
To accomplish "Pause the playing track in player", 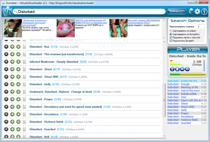I will (172, 69).
